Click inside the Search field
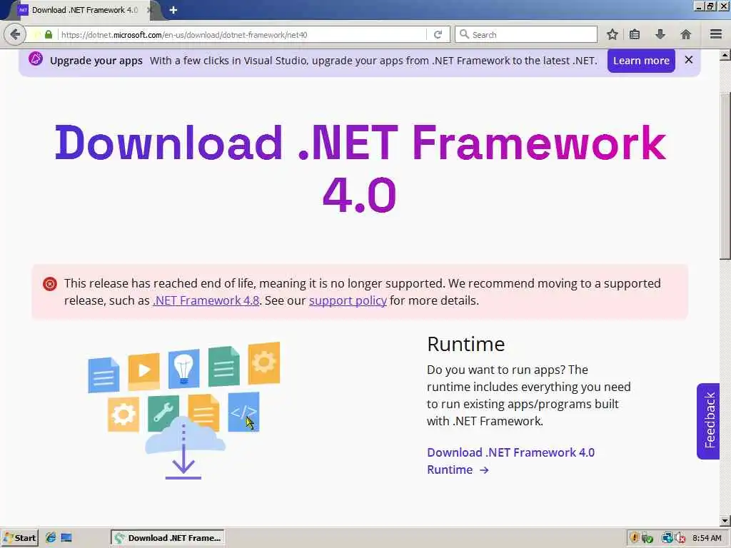731x548 pixels. tap(526, 34)
